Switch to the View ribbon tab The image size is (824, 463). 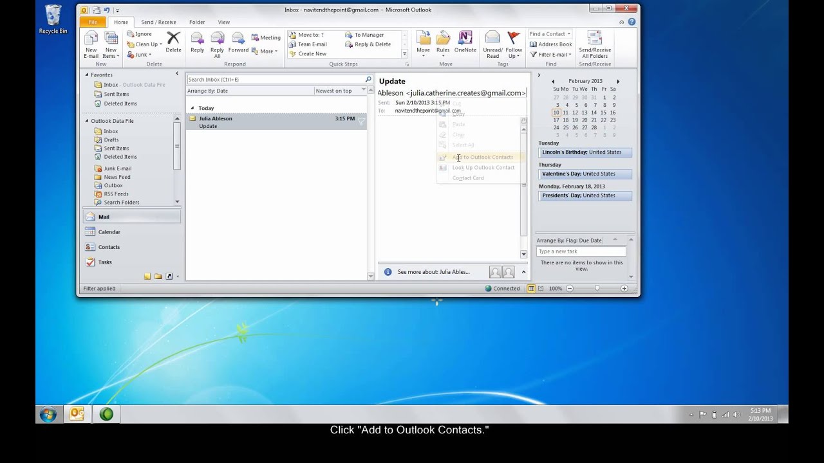[223, 22]
